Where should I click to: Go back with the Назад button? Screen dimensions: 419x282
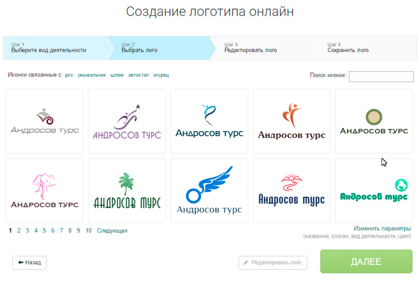[29, 263]
